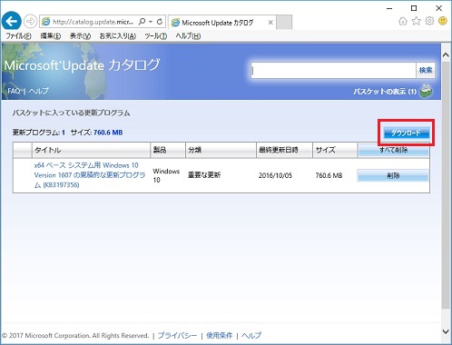Click the vertical scrollbar thumb

click(446, 185)
